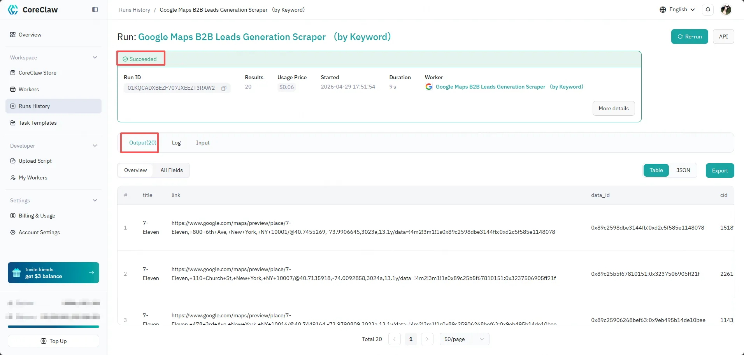744x355 pixels.
Task: Open the user avatar menu
Action: coord(726,10)
